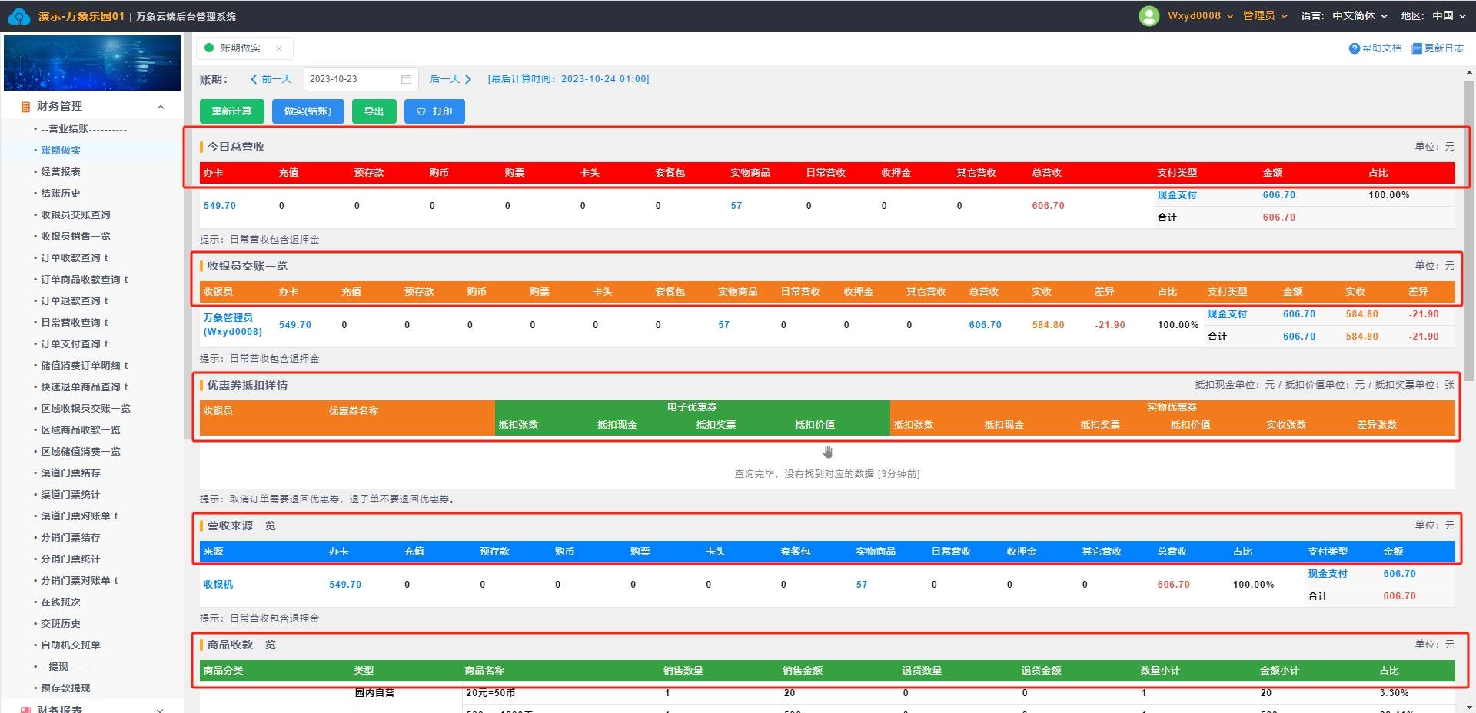Click the green user avatar icon

click(x=1149, y=16)
